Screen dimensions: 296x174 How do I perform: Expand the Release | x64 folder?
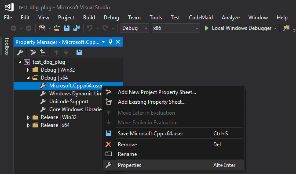pyautogui.click(x=28, y=125)
